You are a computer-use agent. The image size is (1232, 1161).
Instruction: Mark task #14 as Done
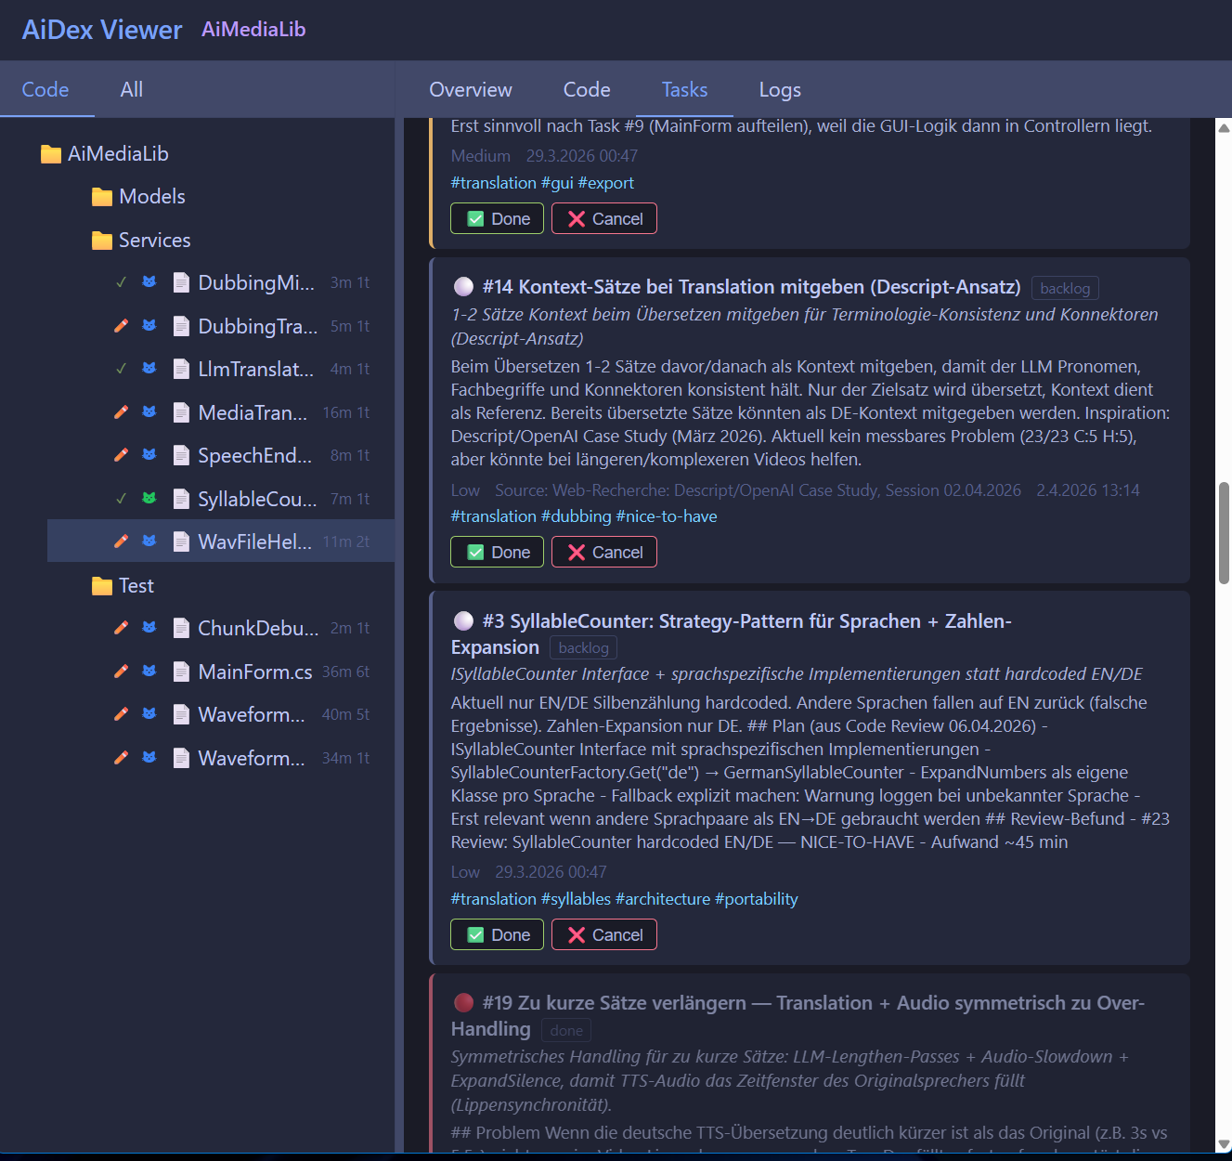tap(497, 551)
